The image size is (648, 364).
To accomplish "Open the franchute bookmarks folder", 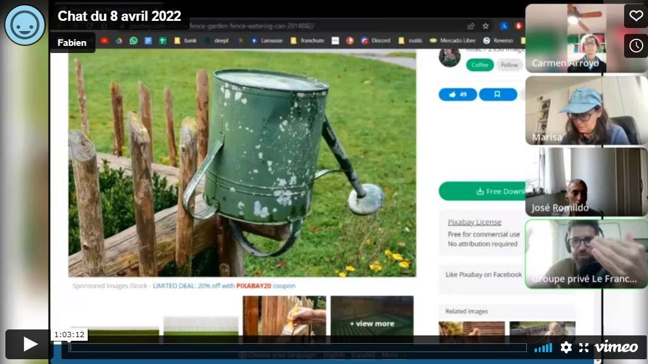I will click(x=307, y=41).
